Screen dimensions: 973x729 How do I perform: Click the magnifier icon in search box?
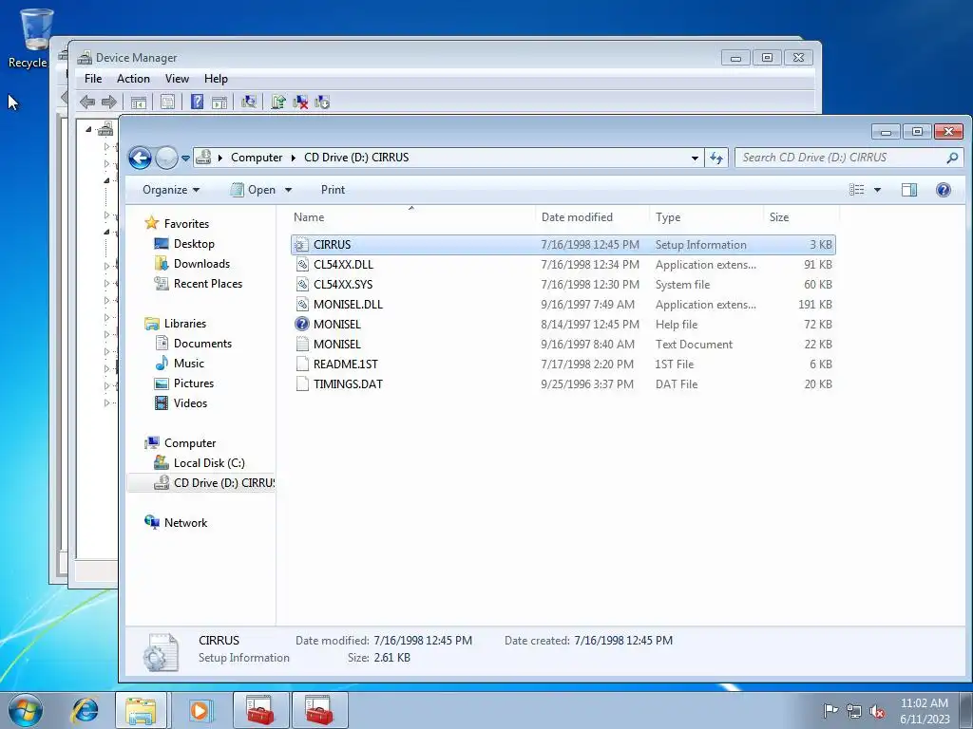click(952, 159)
